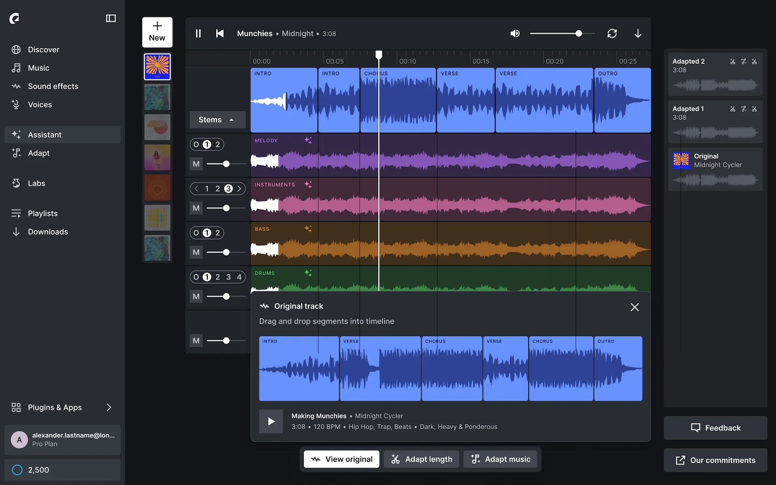Click the loop icon beside the volume slider

point(612,34)
